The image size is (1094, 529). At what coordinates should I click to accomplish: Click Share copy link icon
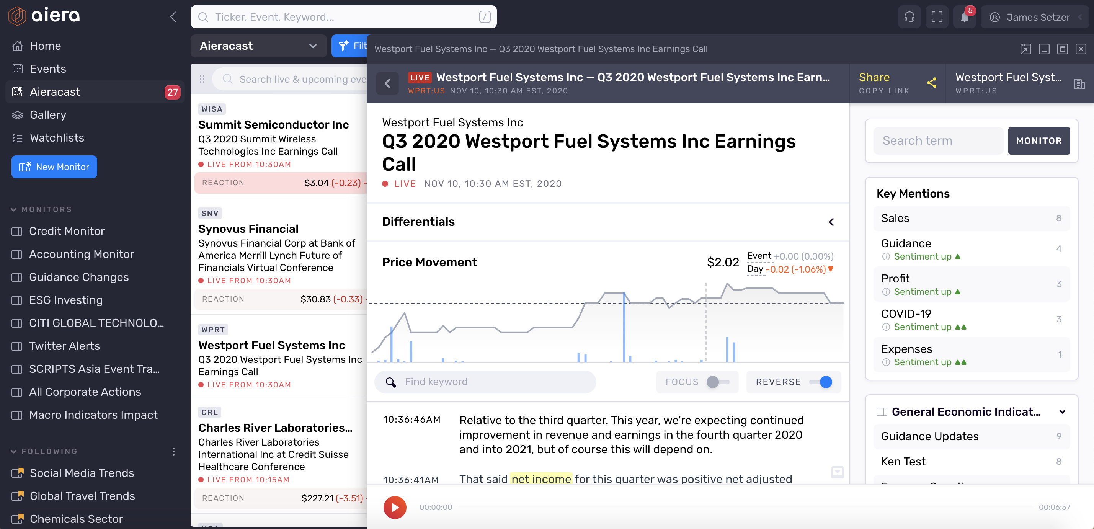932,83
